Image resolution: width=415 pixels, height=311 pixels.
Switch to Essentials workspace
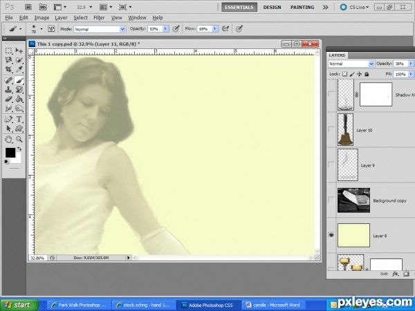point(239,7)
